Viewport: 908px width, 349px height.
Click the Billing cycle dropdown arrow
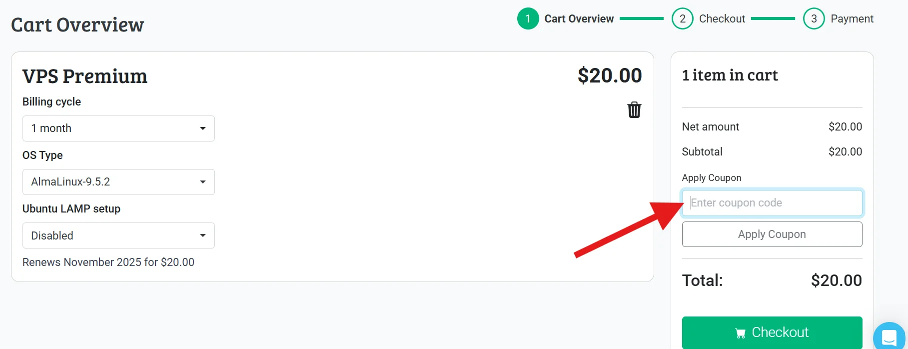point(203,128)
